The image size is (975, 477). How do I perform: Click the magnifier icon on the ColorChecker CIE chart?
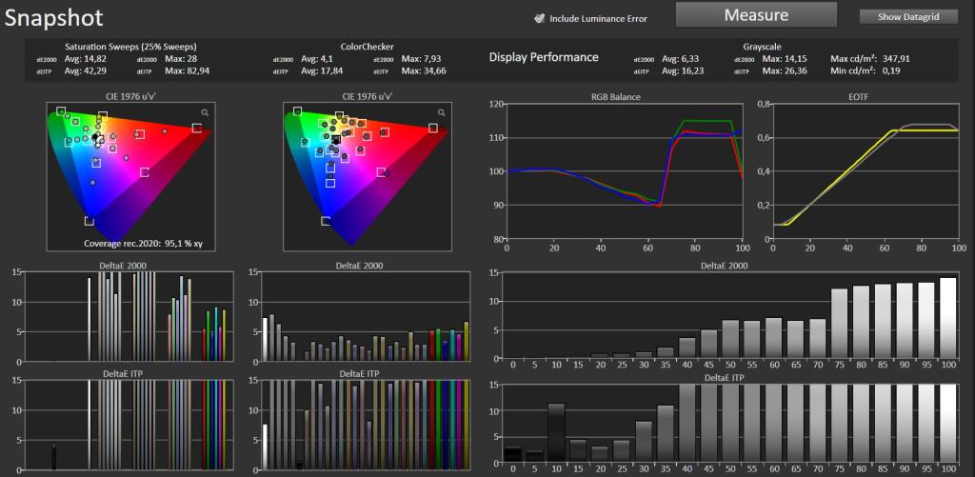tap(442, 112)
